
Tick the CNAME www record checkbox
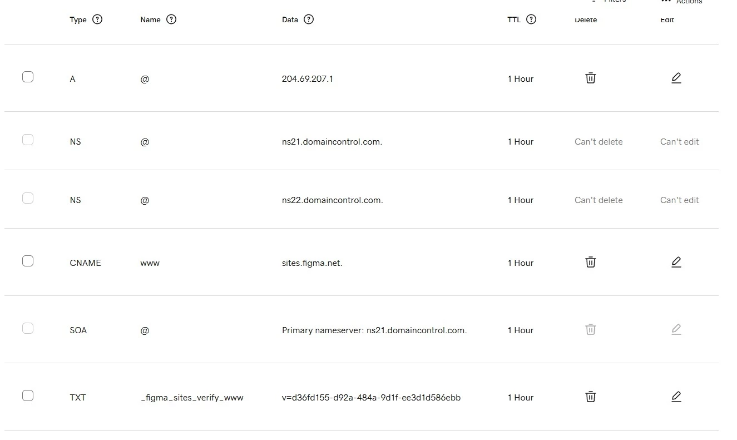(x=28, y=261)
